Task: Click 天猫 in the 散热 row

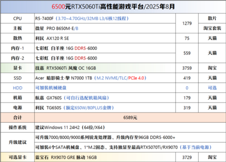Action: (x=212, y=38)
